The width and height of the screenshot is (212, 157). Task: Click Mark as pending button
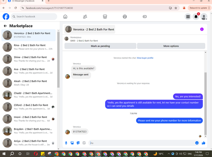click(x=100, y=46)
